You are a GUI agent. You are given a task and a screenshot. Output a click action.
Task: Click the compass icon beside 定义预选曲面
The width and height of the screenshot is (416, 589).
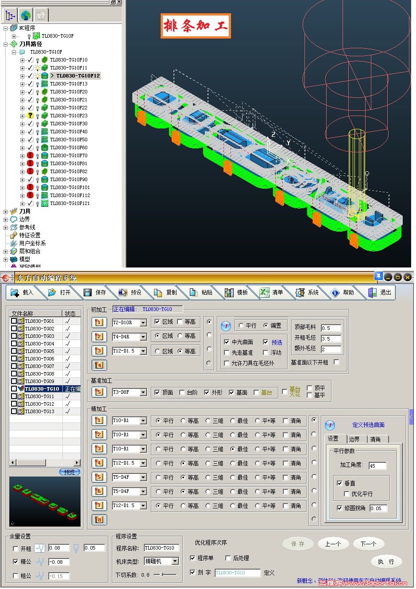pyautogui.click(x=330, y=425)
